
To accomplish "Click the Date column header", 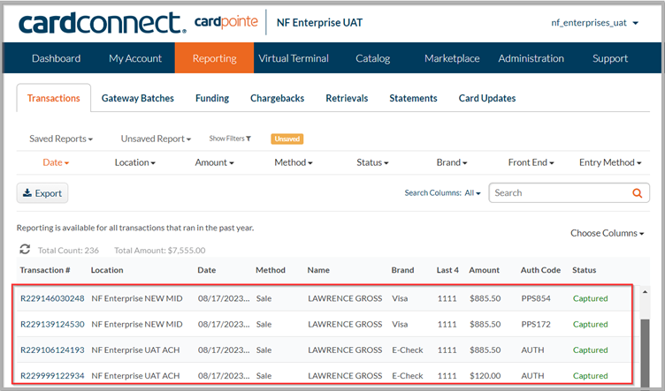I will 207,270.
